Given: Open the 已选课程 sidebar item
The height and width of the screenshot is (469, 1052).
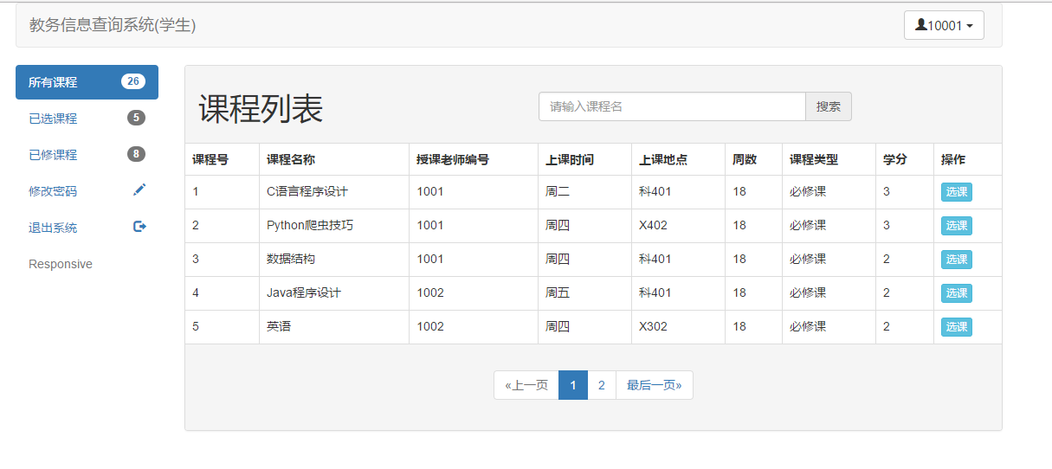Looking at the screenshot, I should [87, 119].
